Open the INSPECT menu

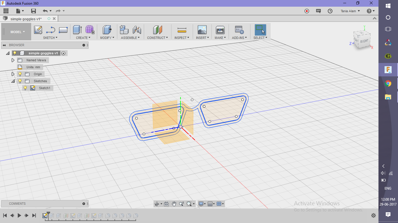(182, 38)
